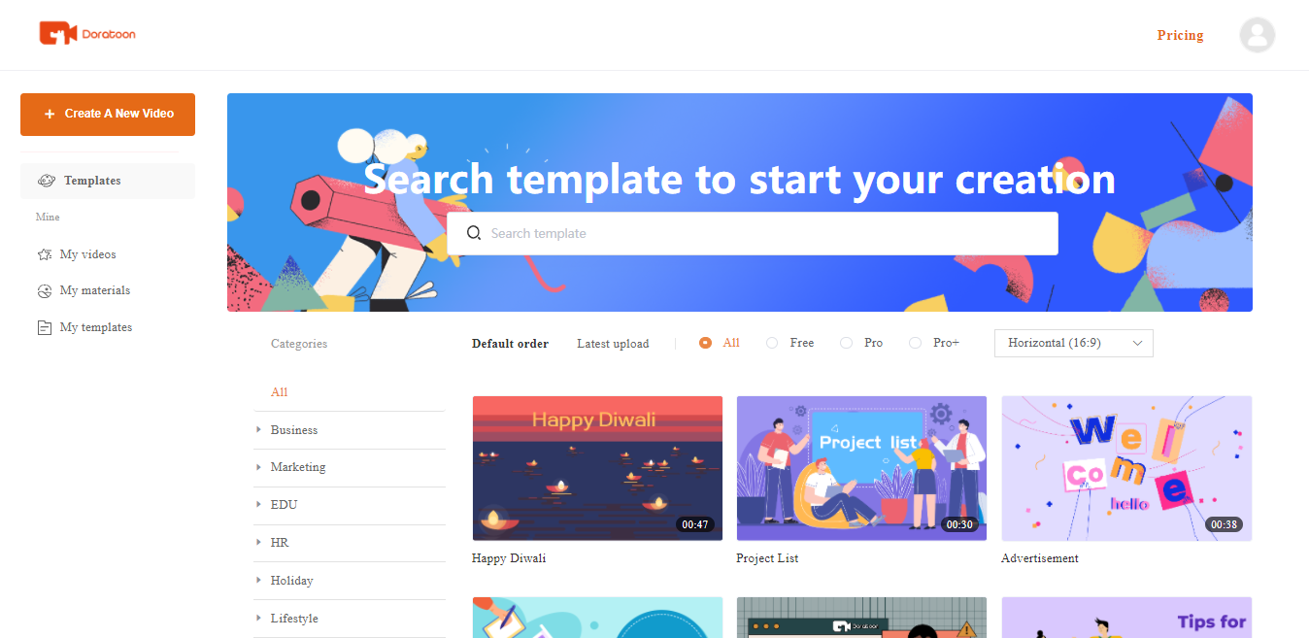Select Default order sorting
Viewport: 1309px width, 638px height.
point(510,344)
